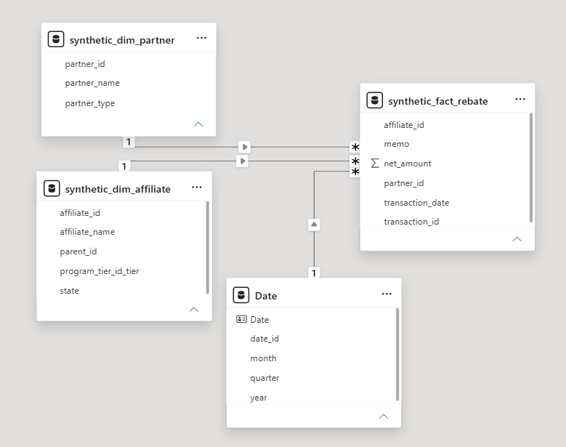This screenshot has width=566, height=447.
Task: Click the synthetic_fact_rebate field list scrollbar
Action: pyautogui.click(x=531, y=168)
